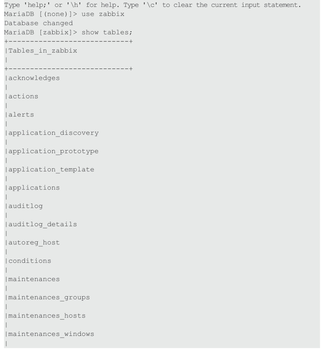Click the 'Tables_in_zabbix' column header

(43, 51)
